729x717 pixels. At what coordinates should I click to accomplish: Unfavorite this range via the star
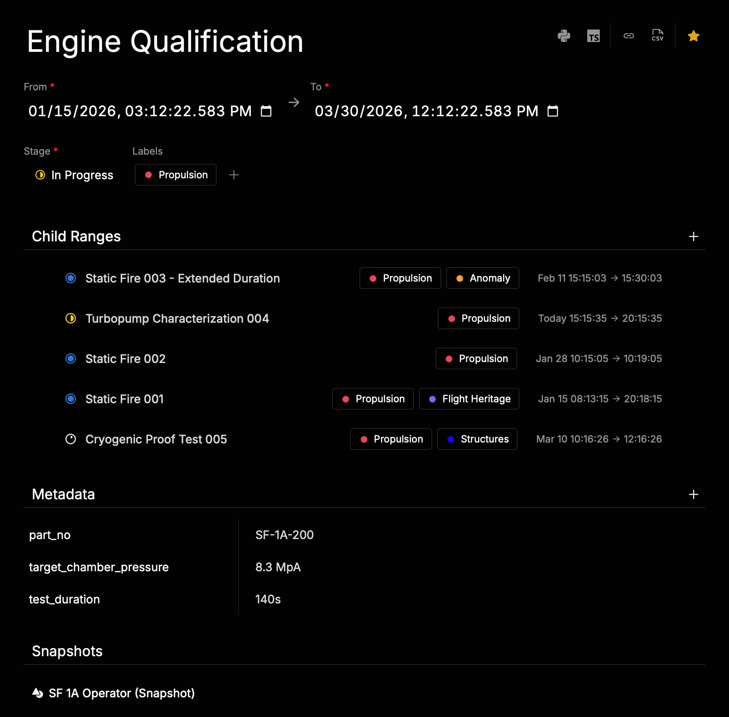click(x=693, y=36)
